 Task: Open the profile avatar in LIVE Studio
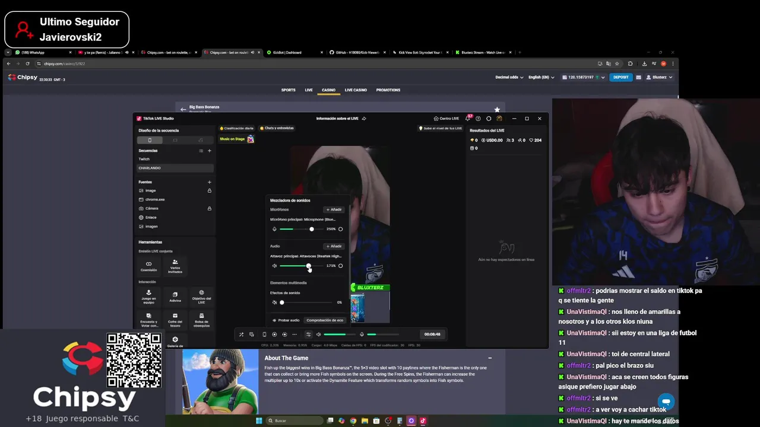click(x=499, y=119)
